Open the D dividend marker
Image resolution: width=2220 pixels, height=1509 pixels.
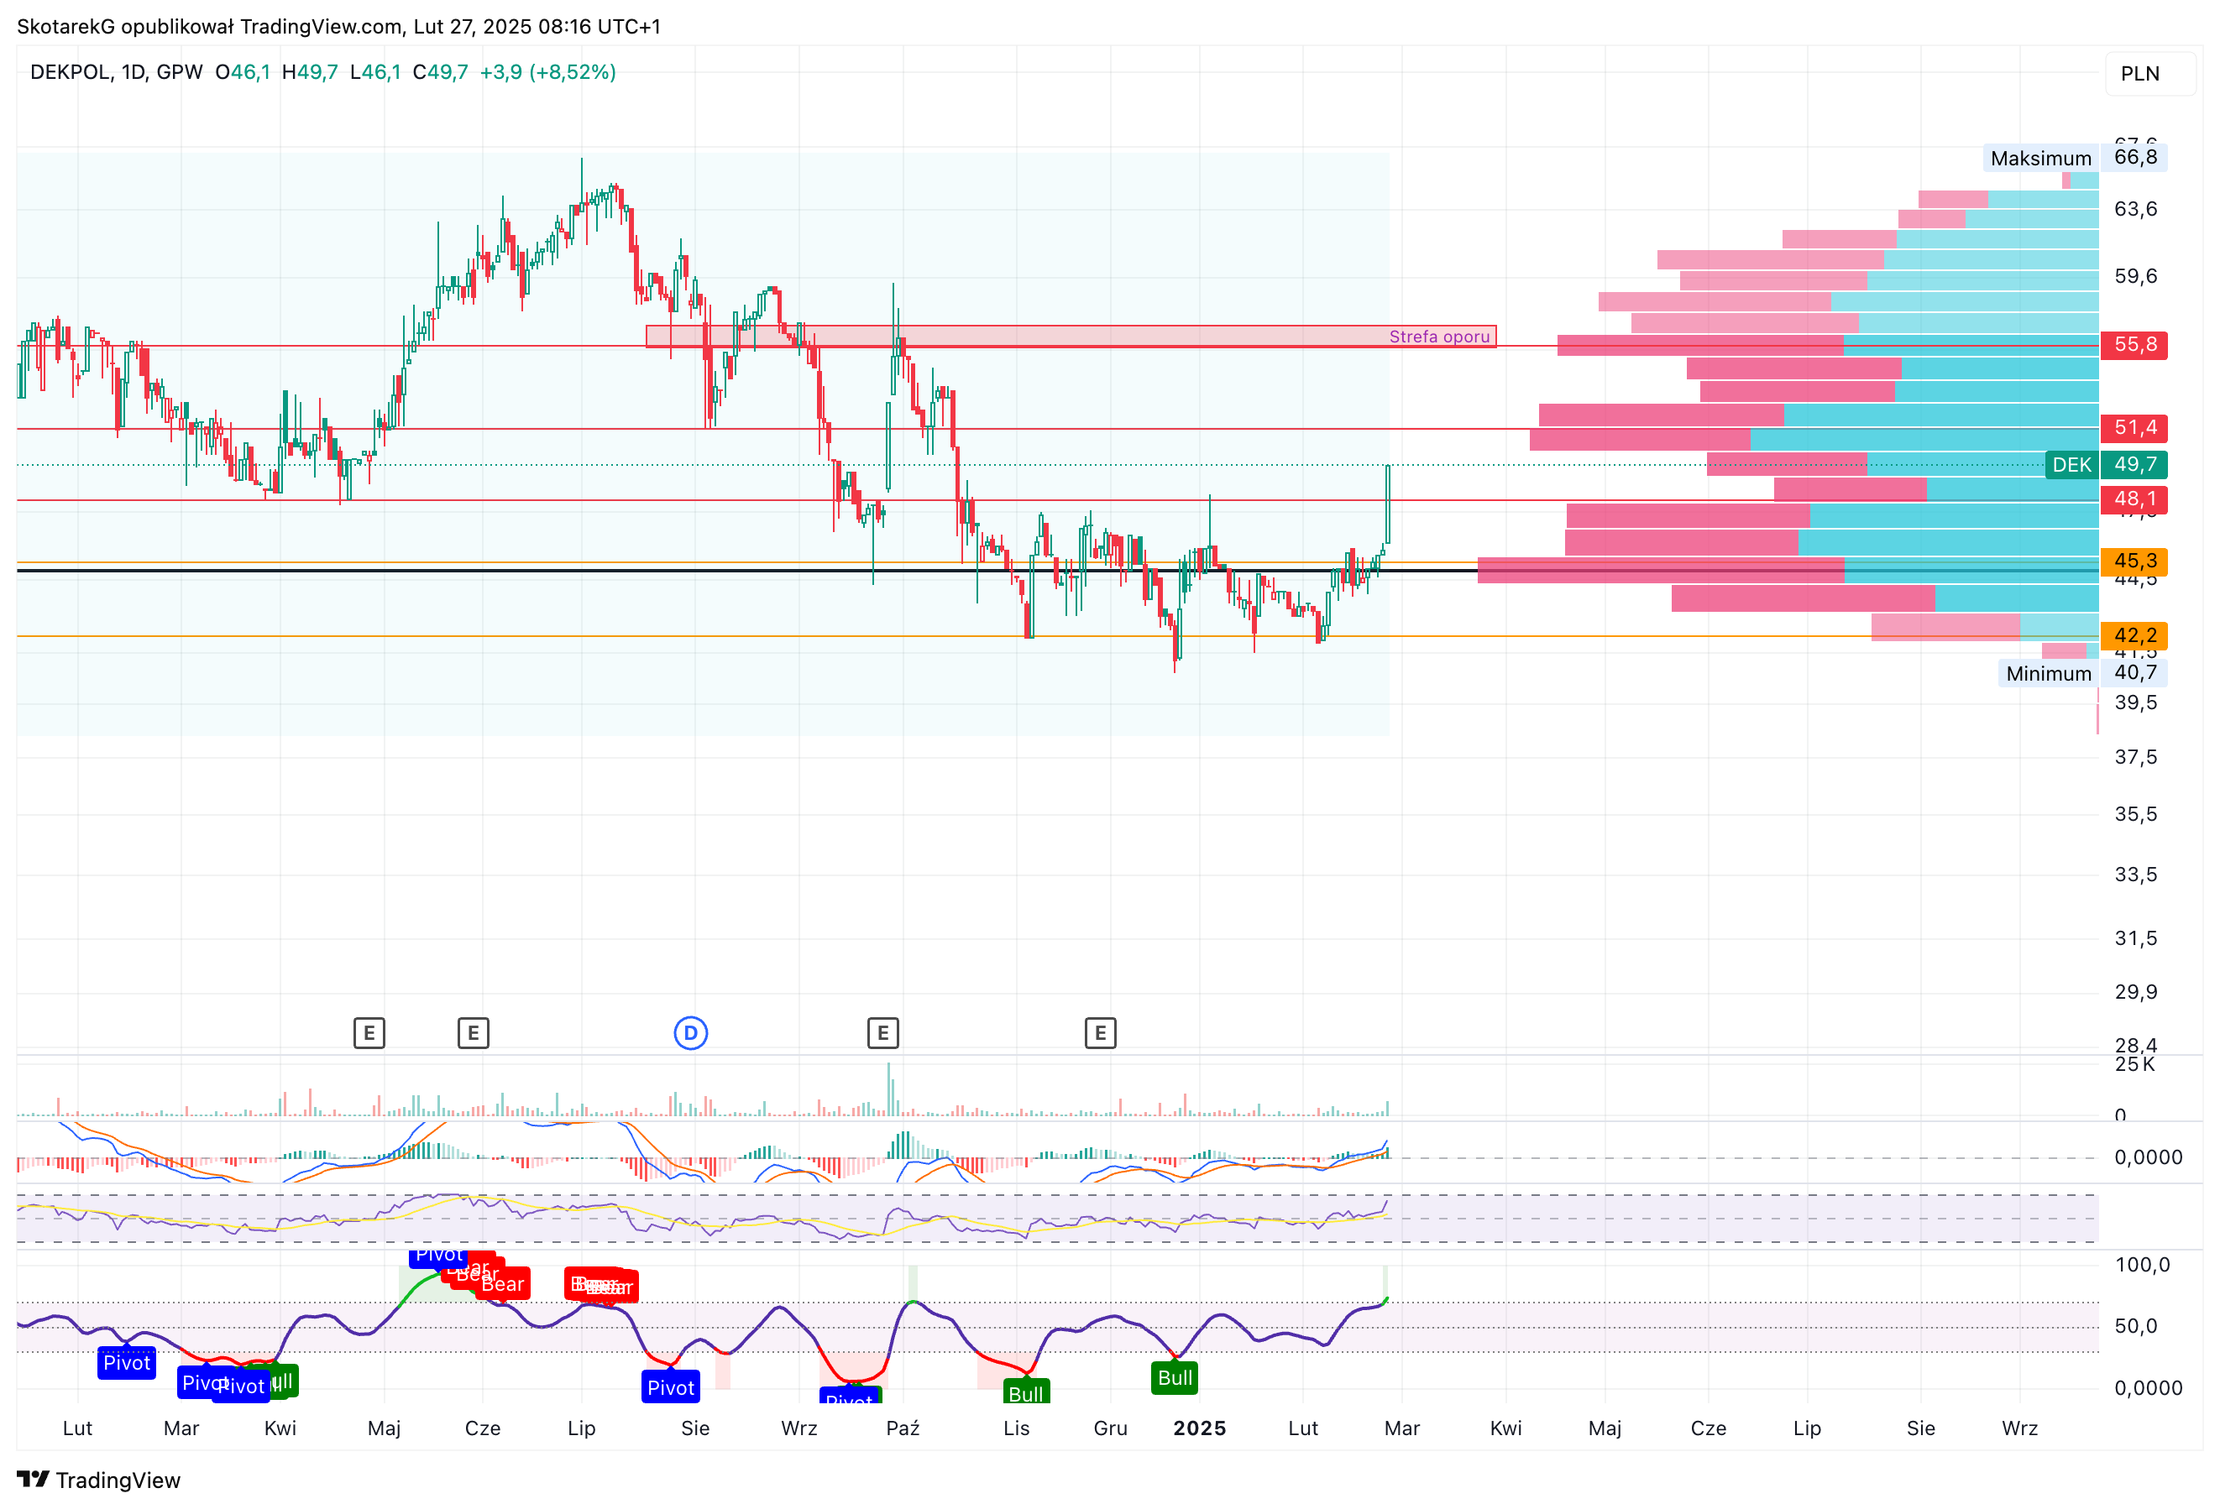click(x=691, y=1033)
